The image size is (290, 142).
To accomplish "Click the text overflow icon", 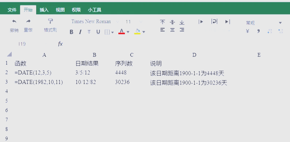I will pos(201,21).
